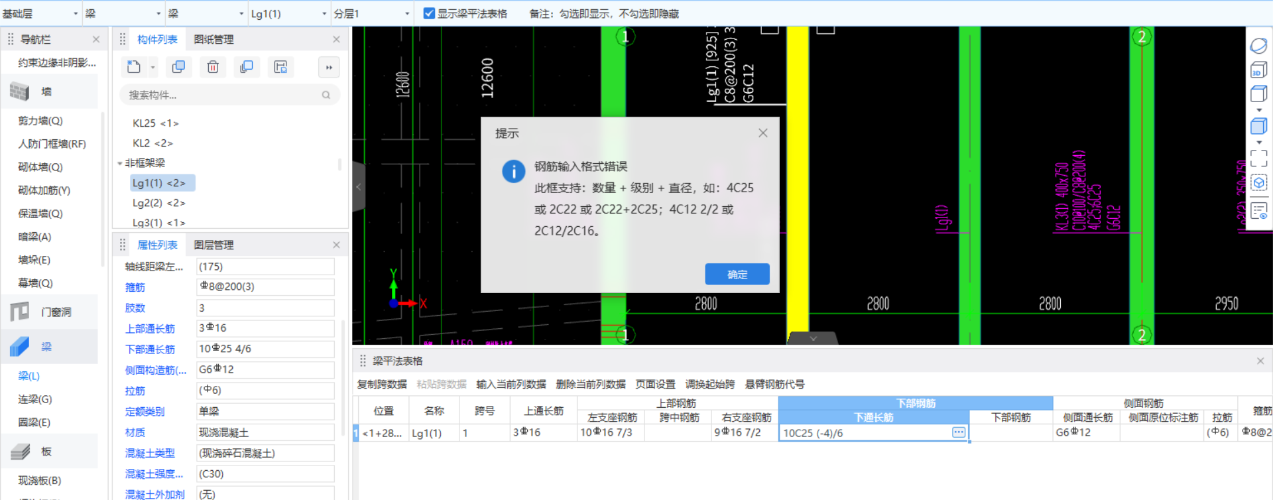Click the 右支座钢筋 cell 9⌀16 7/2
Viewport: 1273px width, 500px height.
tap(745, 432)
